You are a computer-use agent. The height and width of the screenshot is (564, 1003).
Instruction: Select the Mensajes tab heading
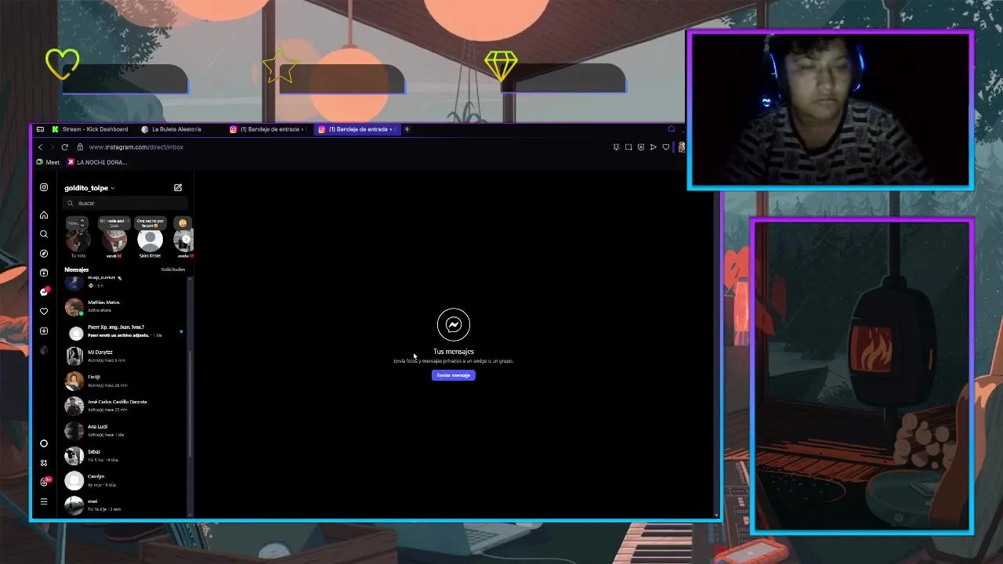(77, 269)
